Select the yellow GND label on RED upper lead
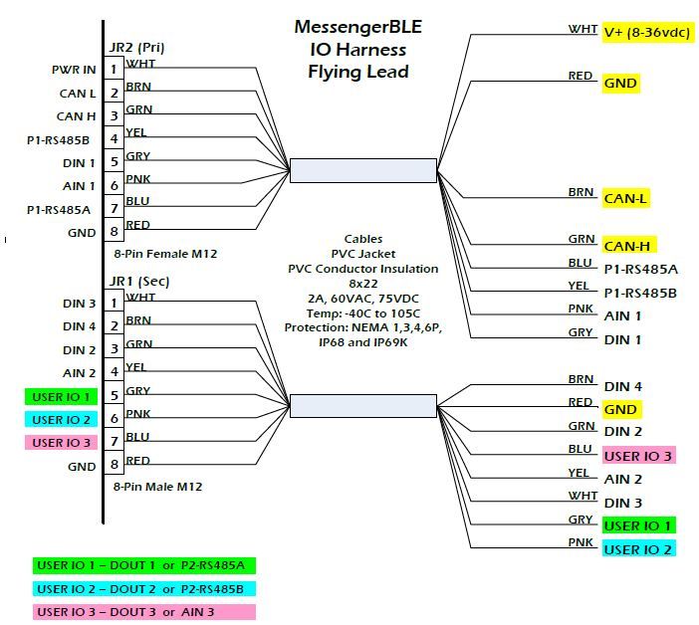This screenshot has width=699, height=625. click(621, 84)
